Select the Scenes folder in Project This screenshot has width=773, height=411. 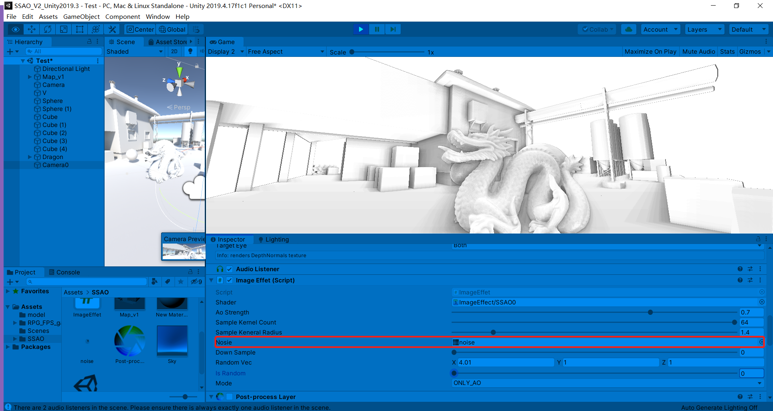pyautogui.click(x=38, y=330)
